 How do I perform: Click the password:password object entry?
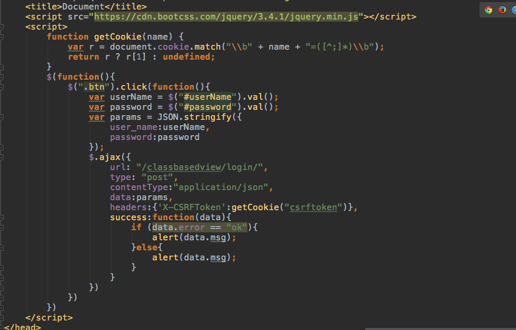pos(155,137)
